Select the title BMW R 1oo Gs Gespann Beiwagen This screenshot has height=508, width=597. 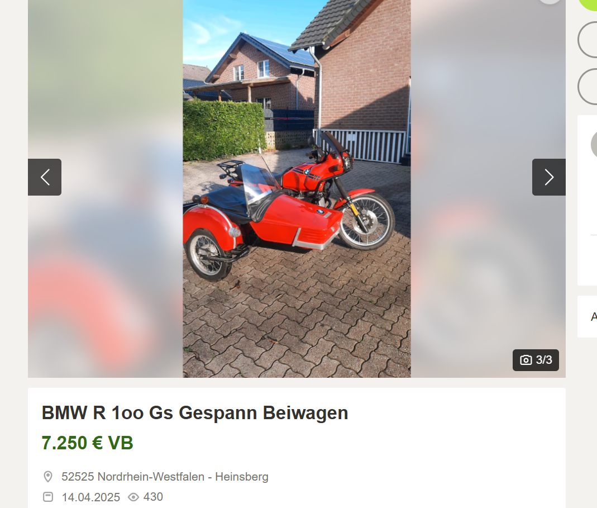click(x=194, y=413)
